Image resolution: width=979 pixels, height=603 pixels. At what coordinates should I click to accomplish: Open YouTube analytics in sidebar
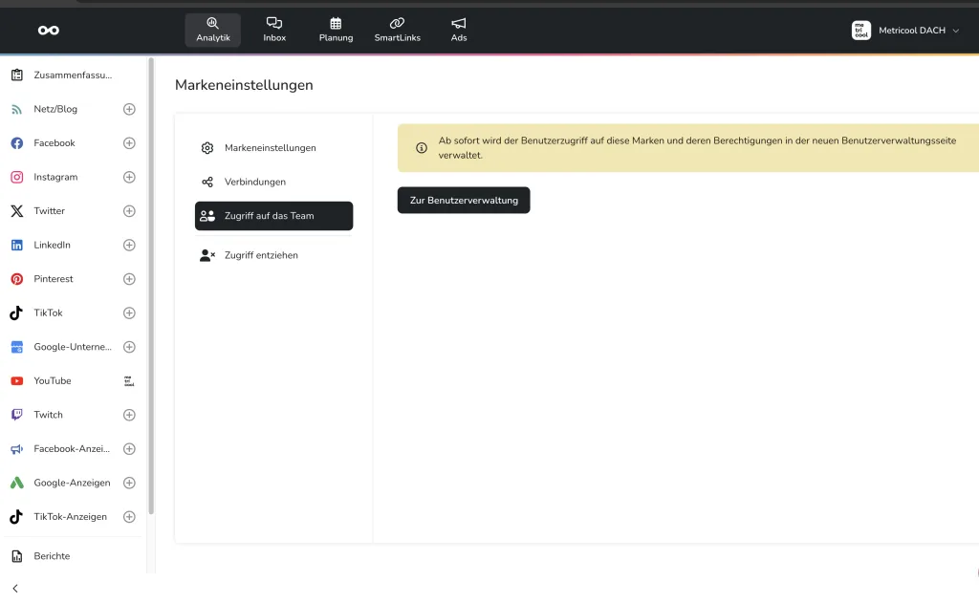coord(53,381)
